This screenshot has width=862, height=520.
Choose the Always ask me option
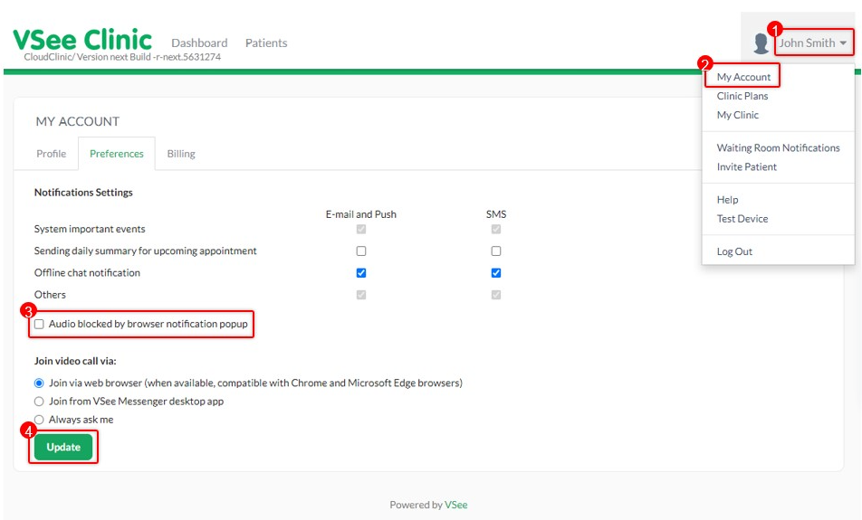39,420
